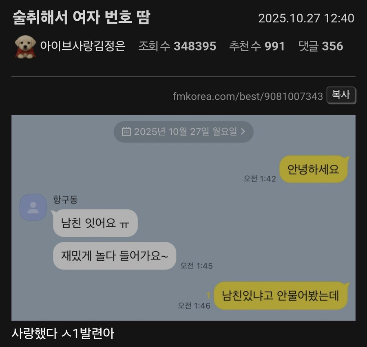Click the gray default profile picture of 항구동
Image resolution: width=367 pixels, height=347 pixels.
(33, 207)
